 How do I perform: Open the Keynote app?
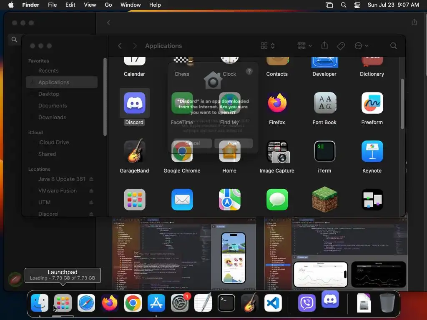(x=372, y=151)
